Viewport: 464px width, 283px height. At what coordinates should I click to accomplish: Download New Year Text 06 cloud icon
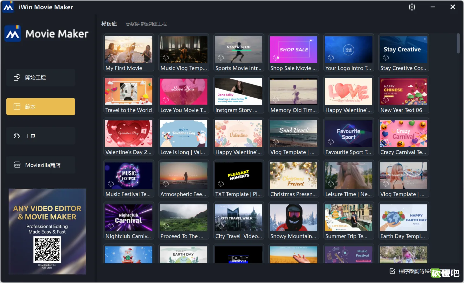click(386, 100)
